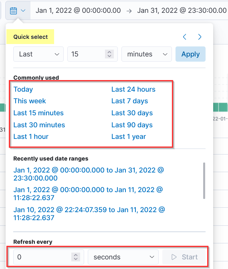Select recent range Jan 1 to Jan 11, 2022
The image size is (228, 269).
[88, 194]
